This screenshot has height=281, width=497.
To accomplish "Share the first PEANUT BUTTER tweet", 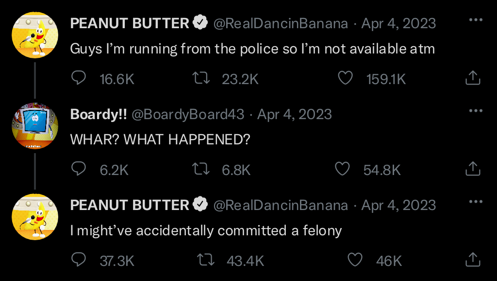I will (473, 78).
